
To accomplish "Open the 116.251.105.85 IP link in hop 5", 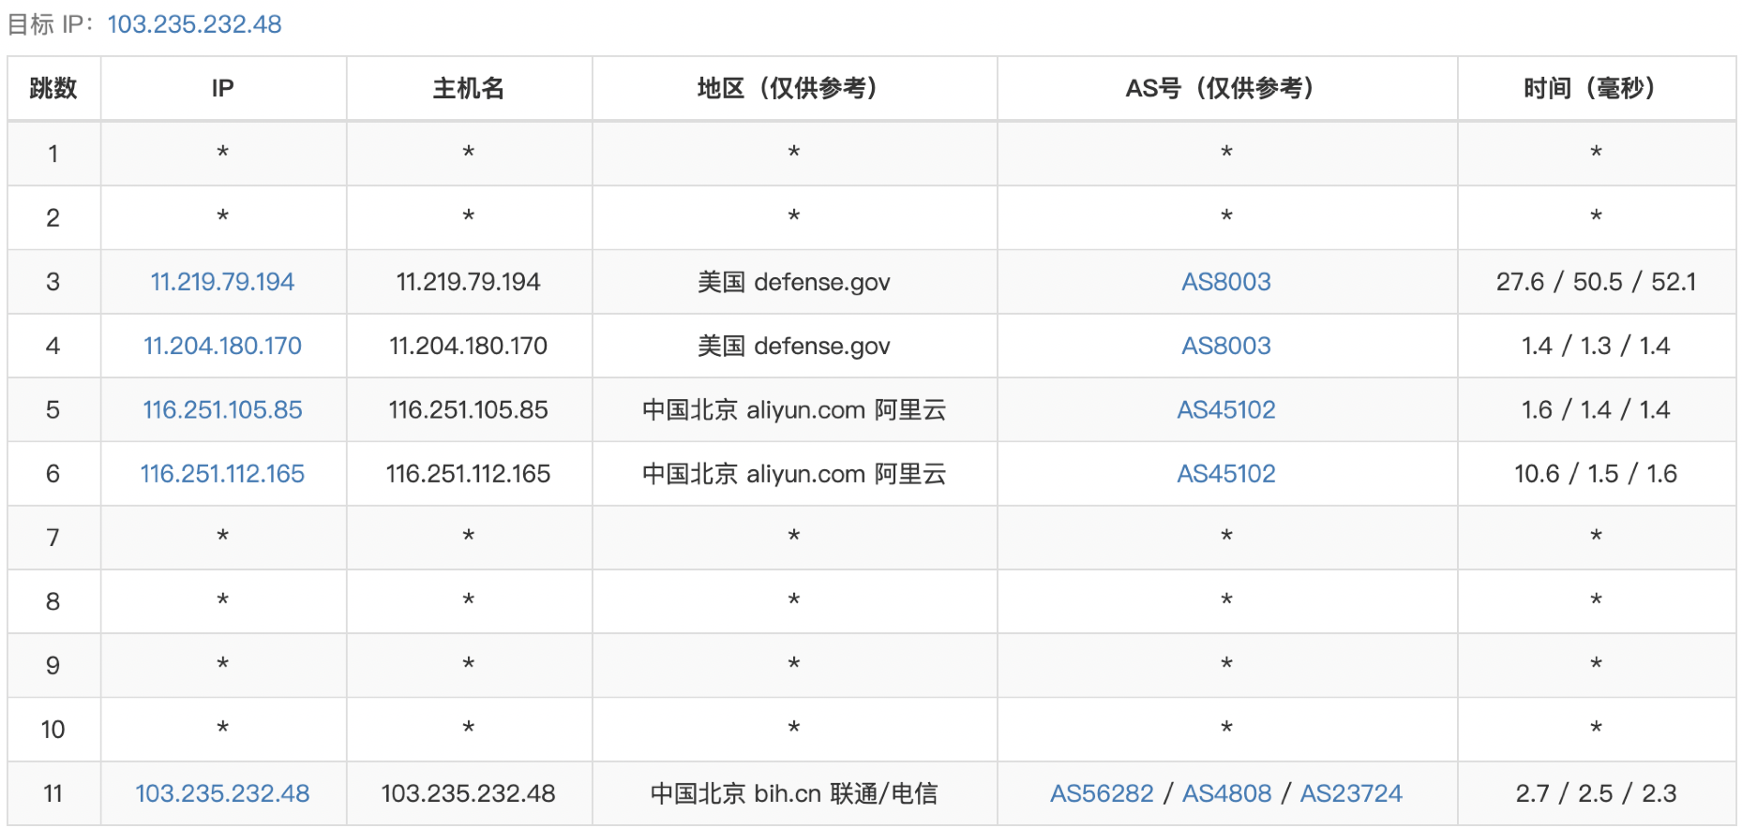I will tap(222, 409).
